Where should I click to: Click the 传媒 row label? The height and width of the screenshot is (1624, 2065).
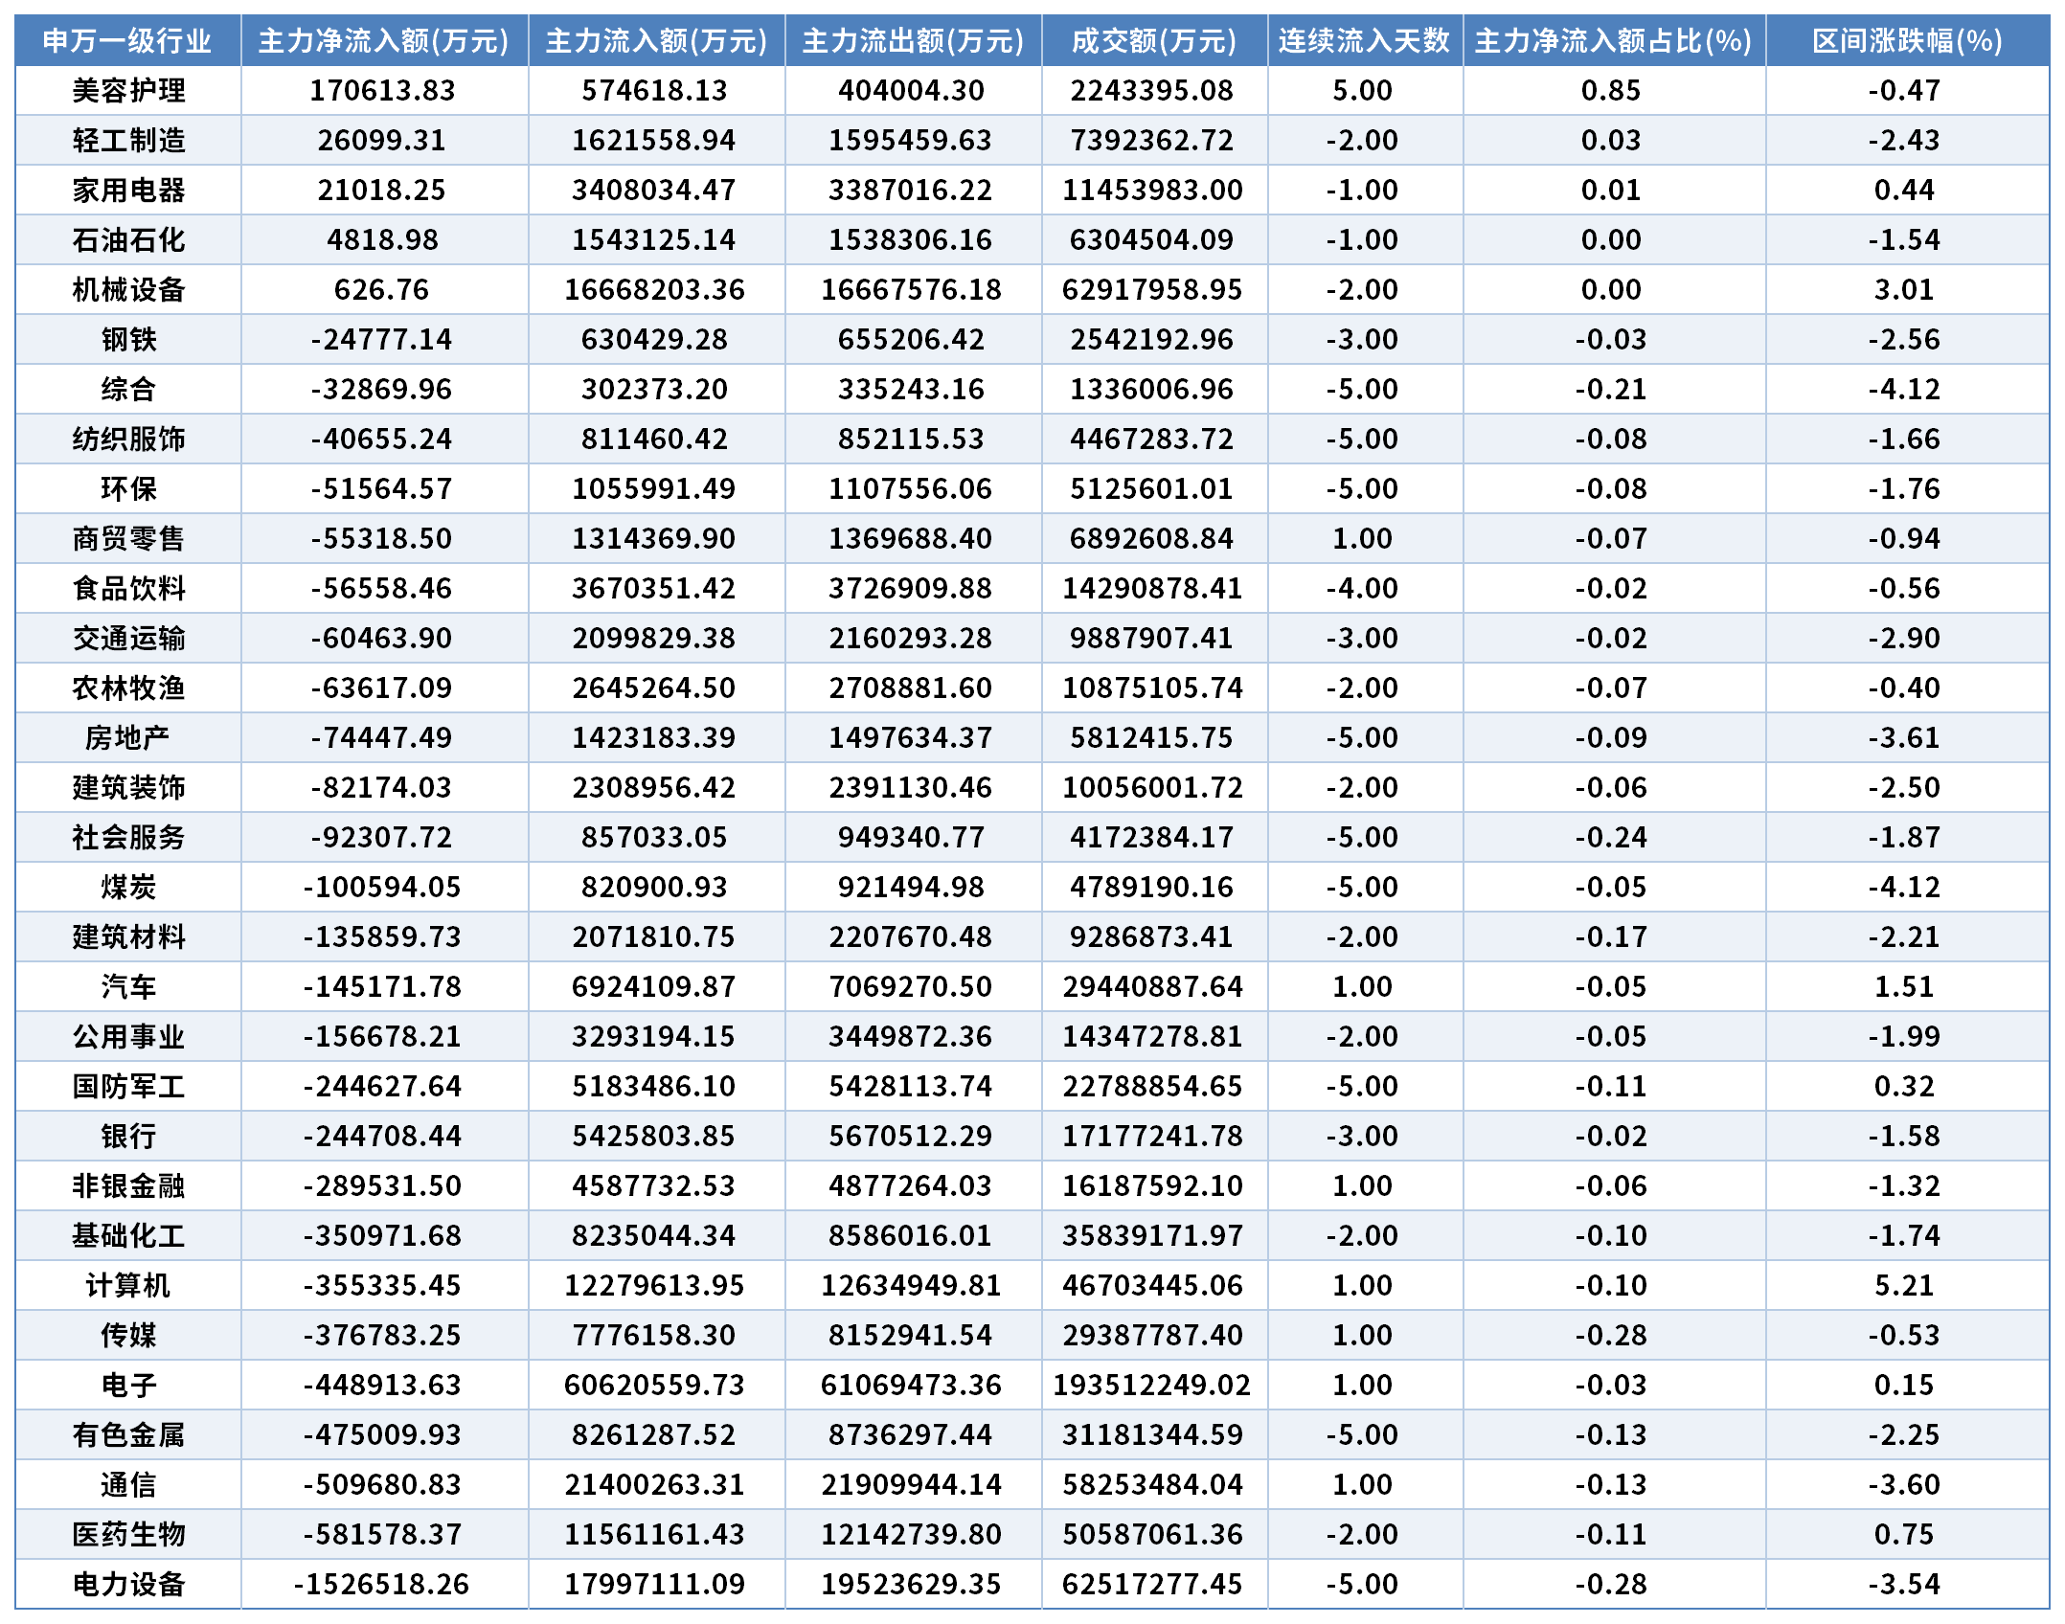(128, 1336)
